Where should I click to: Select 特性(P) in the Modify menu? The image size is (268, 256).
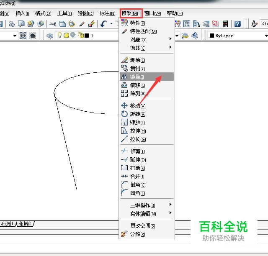pos(147,23)
